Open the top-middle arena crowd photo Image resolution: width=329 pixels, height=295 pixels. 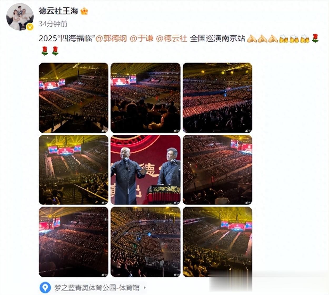click(x=146, y=98)
